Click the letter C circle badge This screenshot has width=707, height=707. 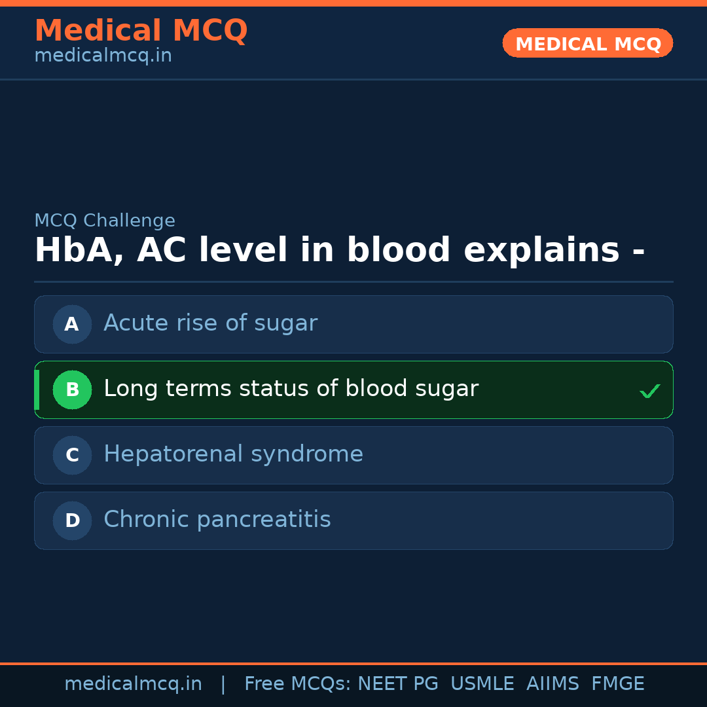[72, 455]
